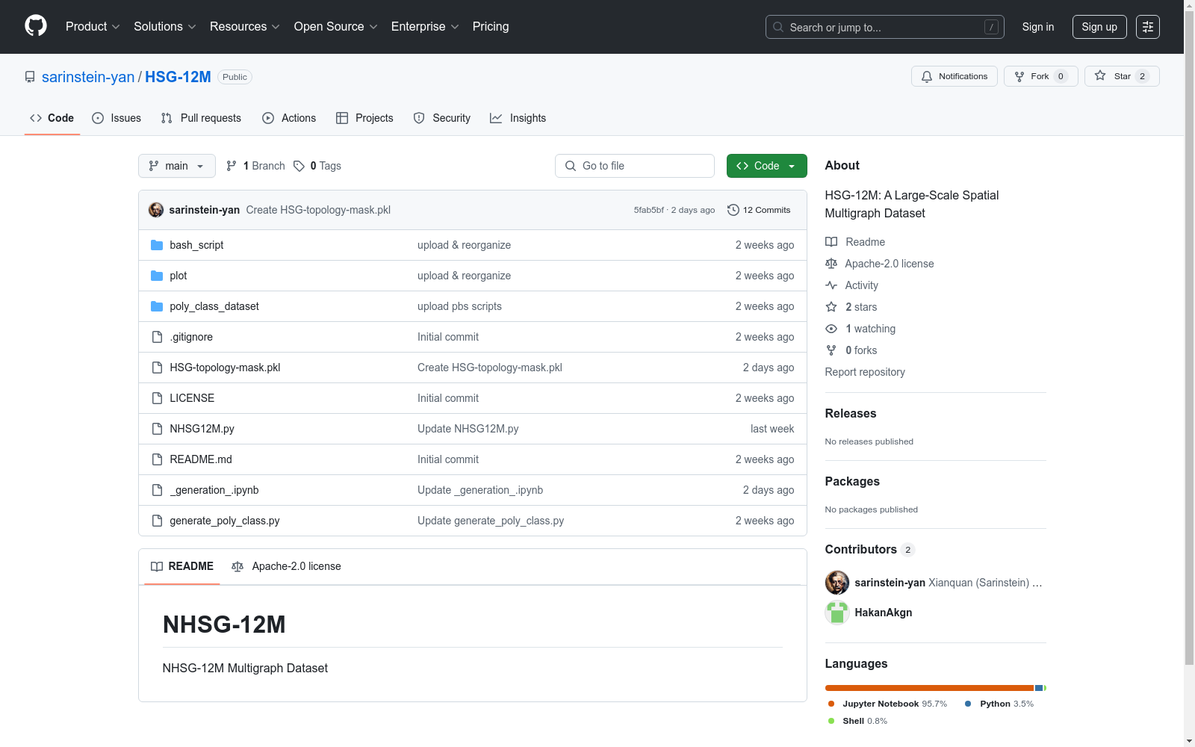Screen dimensions: 1195x747
Task: Open the 12 Commits history link
Action: [759, 210]
